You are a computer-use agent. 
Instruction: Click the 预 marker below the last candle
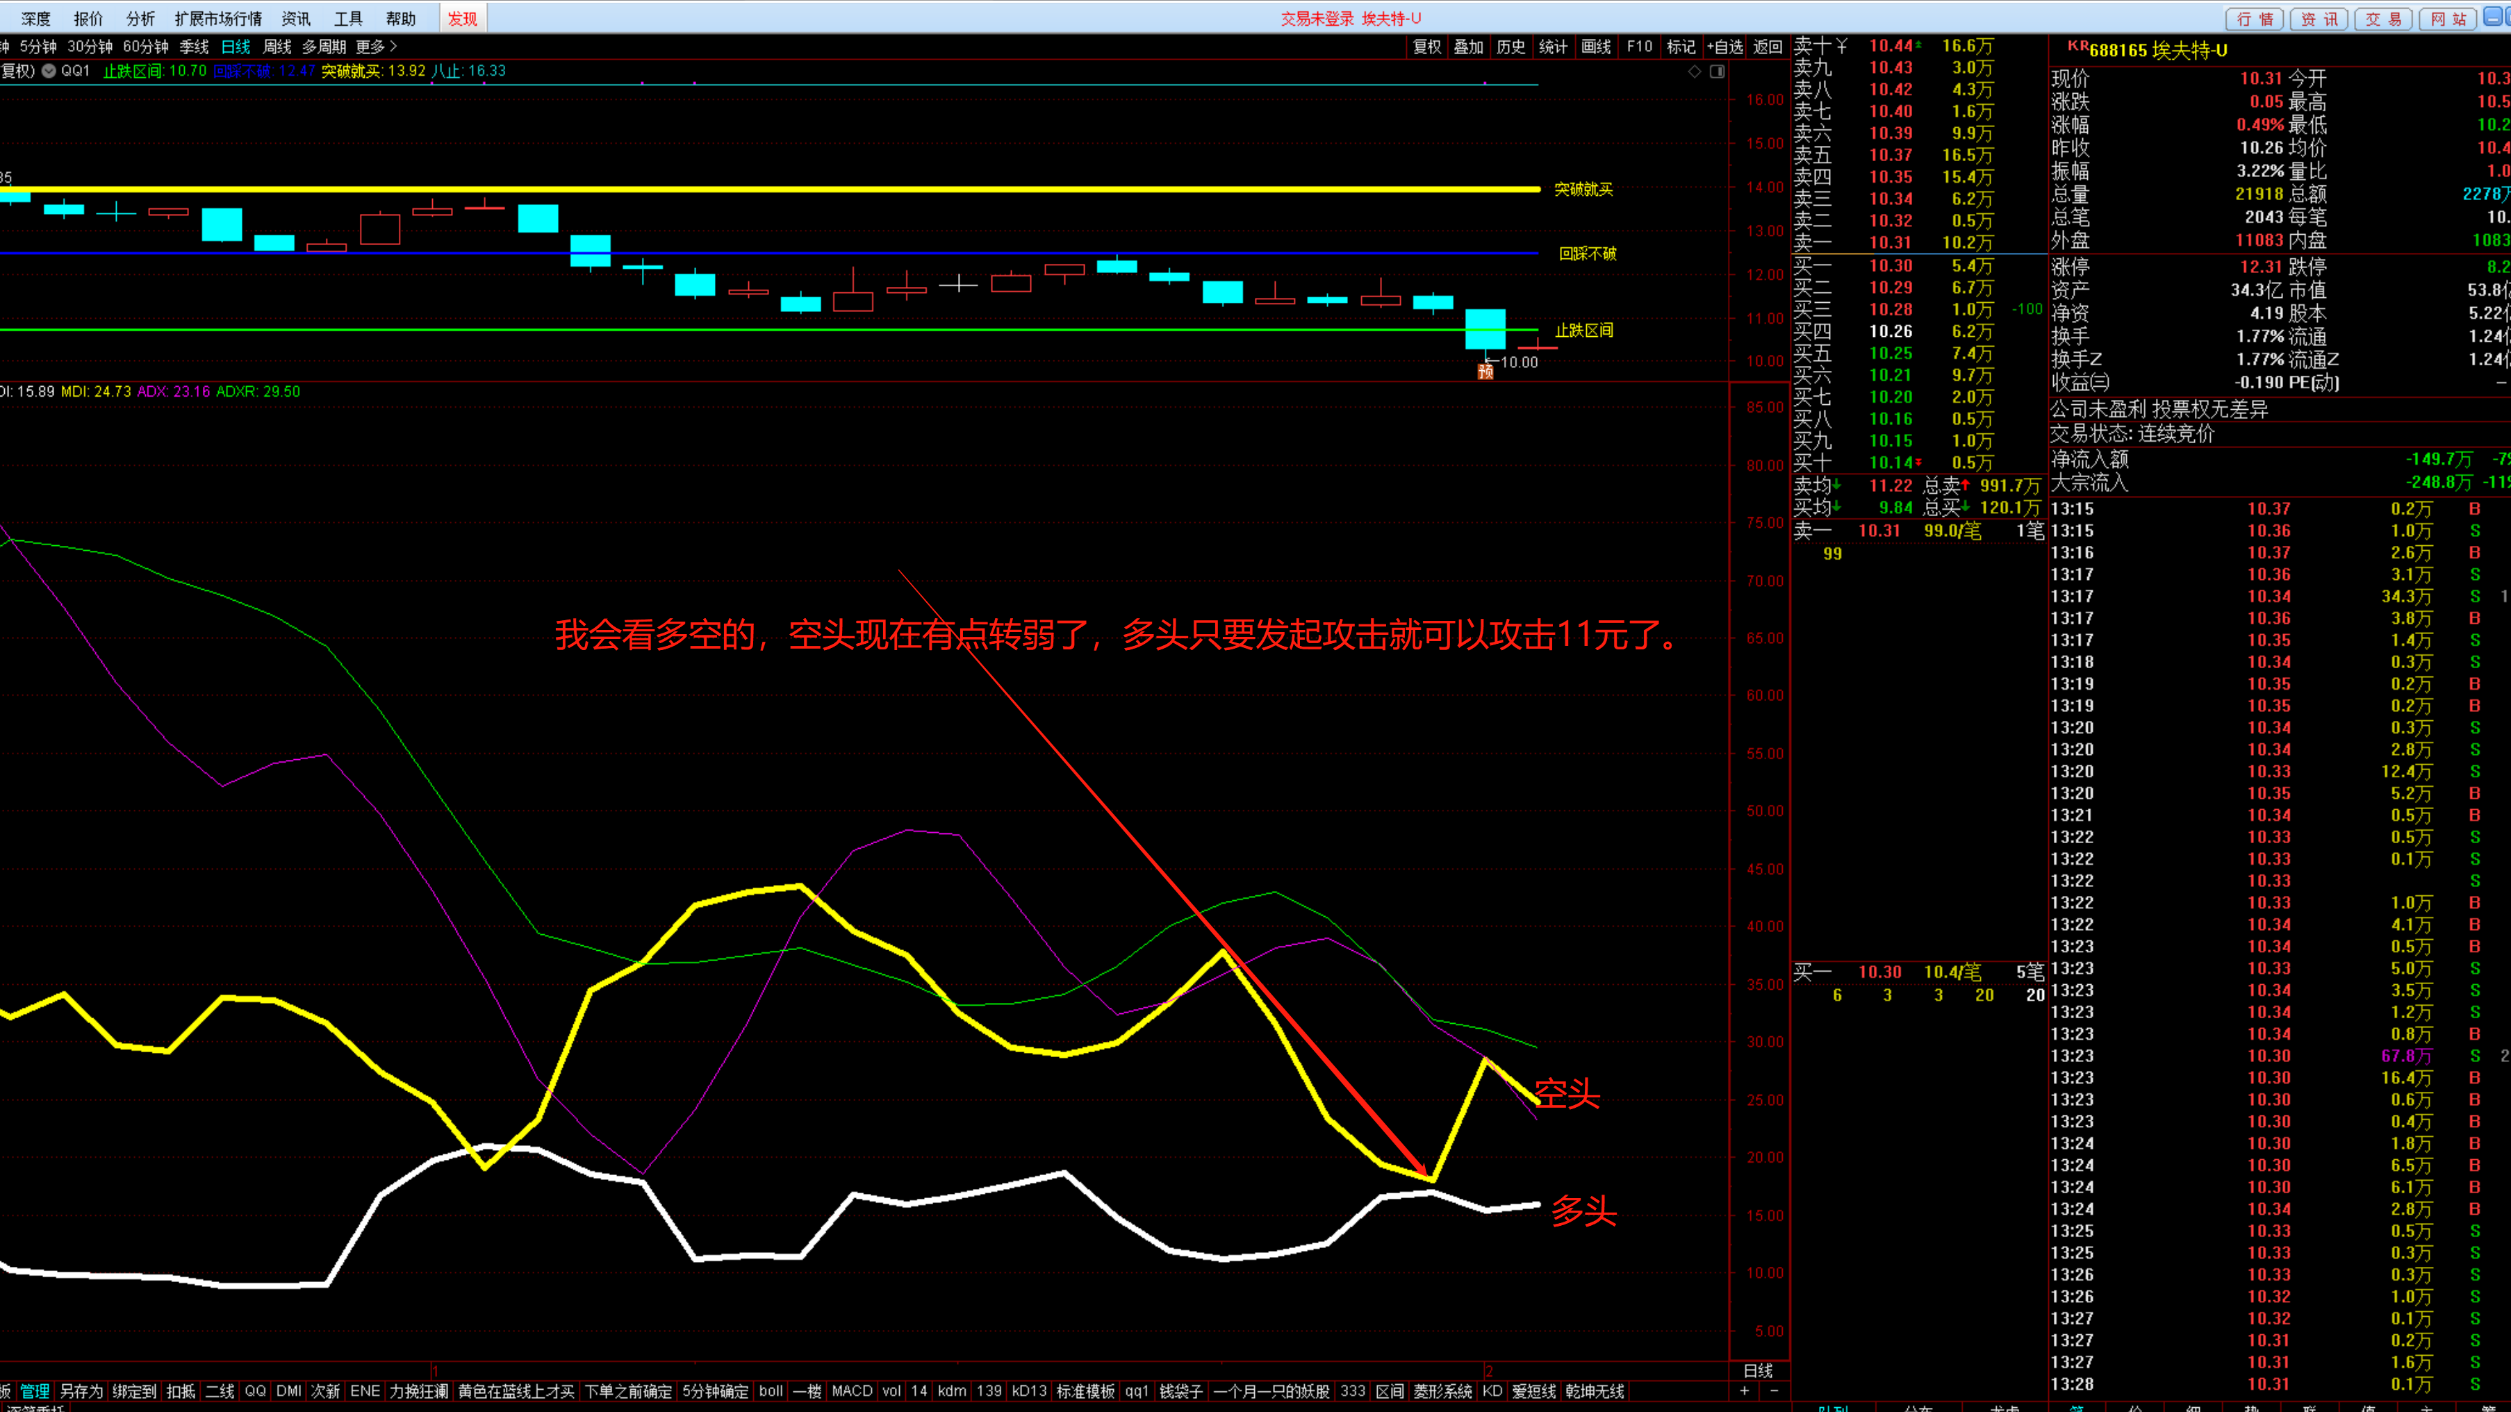click(x=1485, y=372)
